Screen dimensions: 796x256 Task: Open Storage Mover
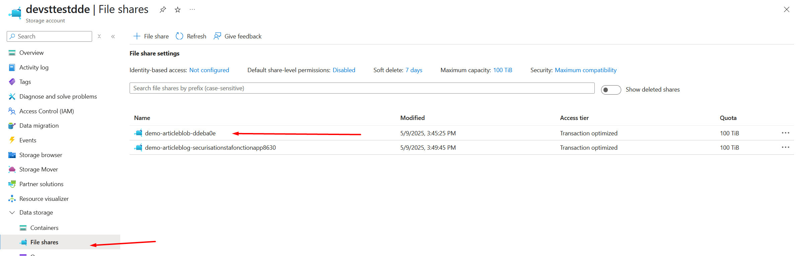click(39, 169)
